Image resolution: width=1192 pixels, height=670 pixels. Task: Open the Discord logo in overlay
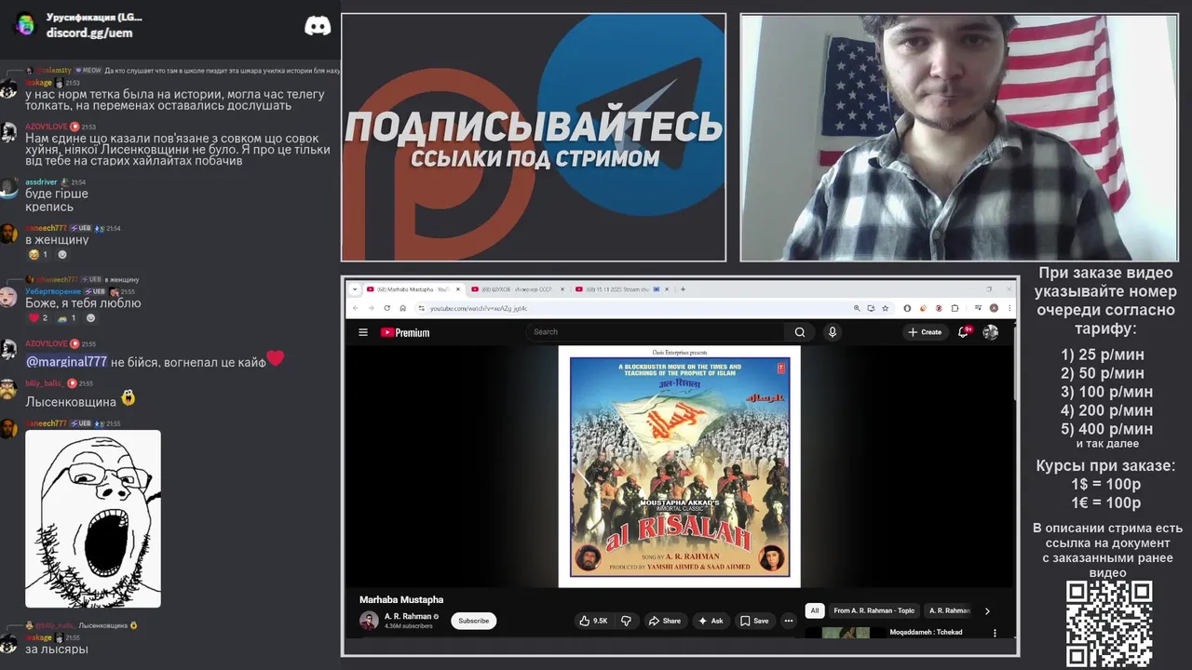(x=318, y=26)
